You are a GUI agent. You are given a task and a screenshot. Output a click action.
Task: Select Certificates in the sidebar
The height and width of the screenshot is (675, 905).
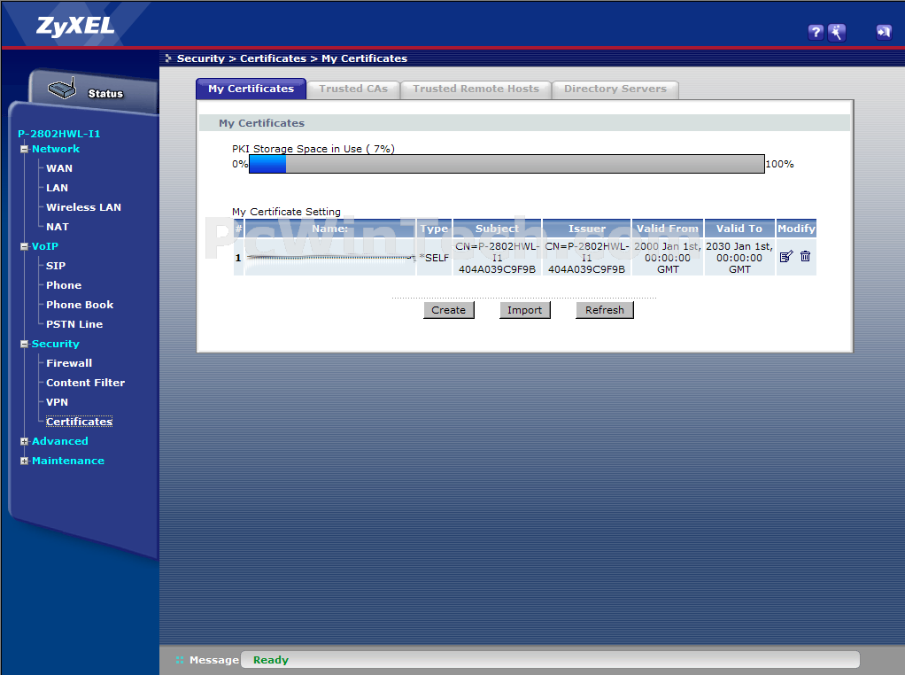click(79, 422)
